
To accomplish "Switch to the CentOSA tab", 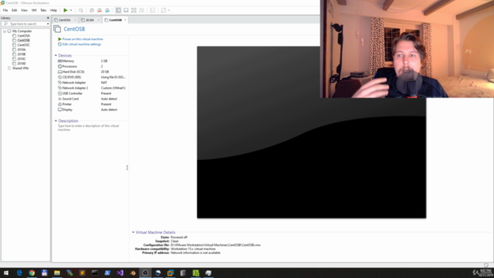I will coord(64,20).
